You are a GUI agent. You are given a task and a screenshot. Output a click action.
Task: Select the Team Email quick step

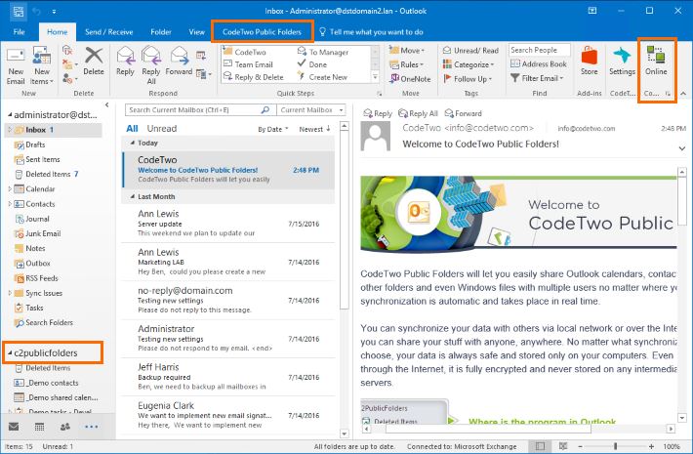pos(248,64)
